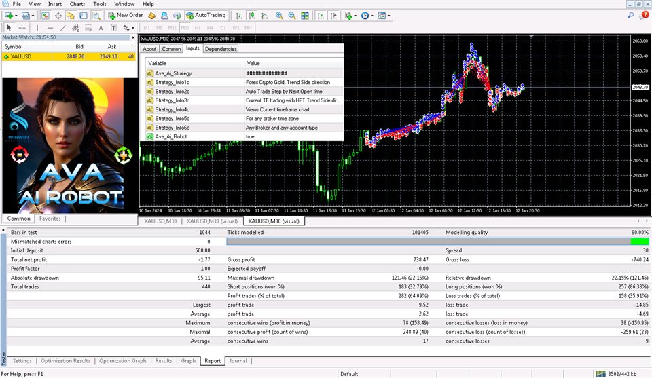Switch chart to candlesticks icon
This screenshot has height=378, width=652.
(251, 16)
